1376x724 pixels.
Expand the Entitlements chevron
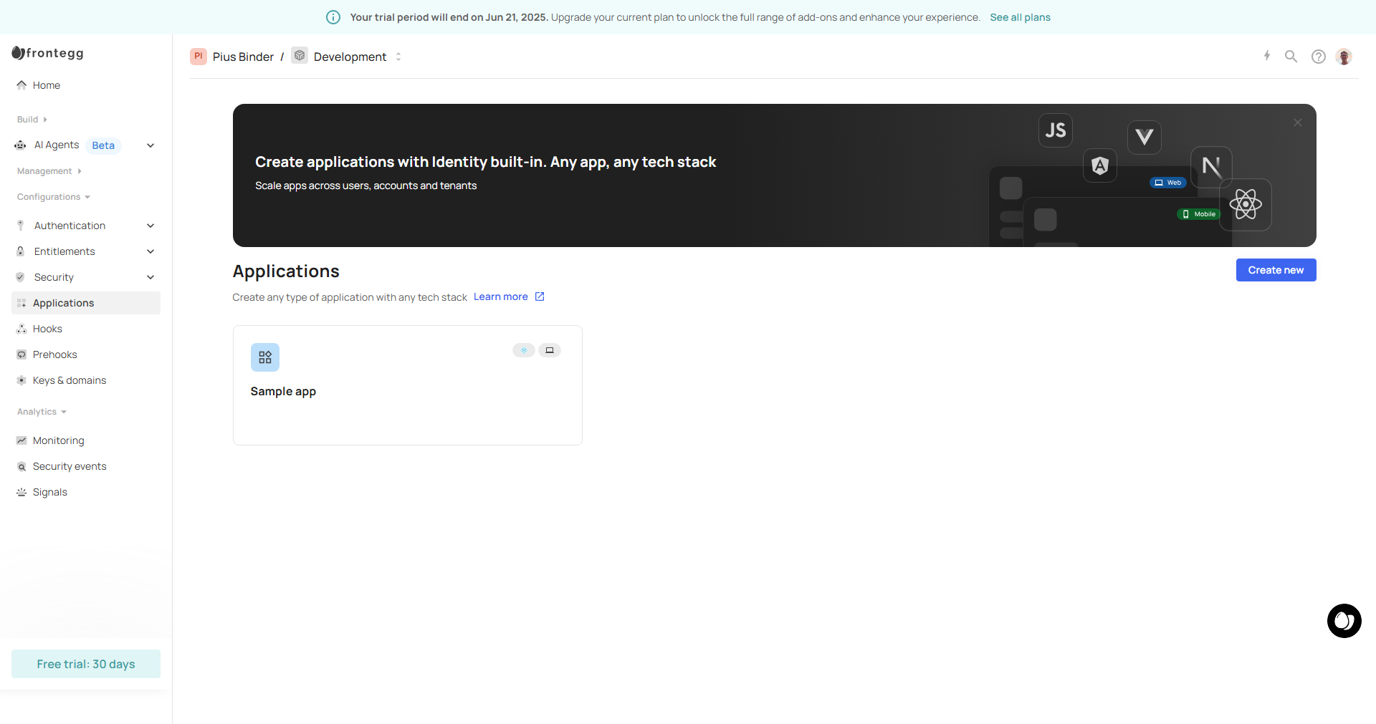pos(150,251)
